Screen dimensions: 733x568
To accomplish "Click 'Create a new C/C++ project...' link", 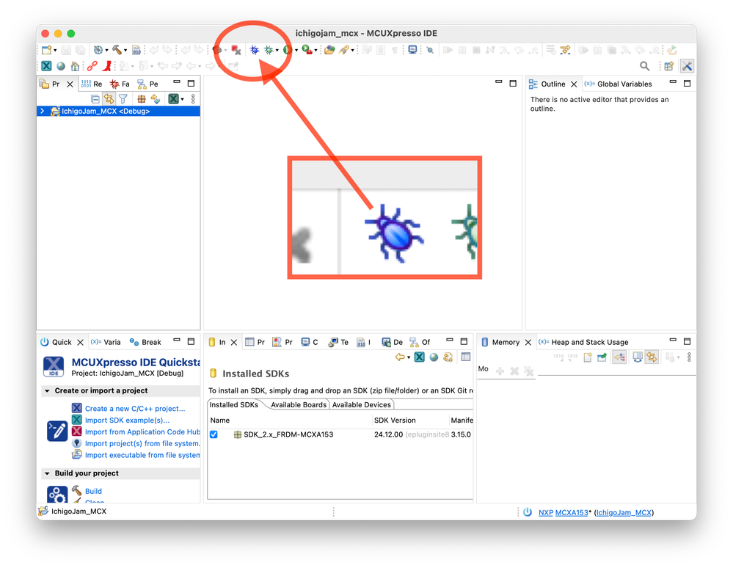I will 135,409.
